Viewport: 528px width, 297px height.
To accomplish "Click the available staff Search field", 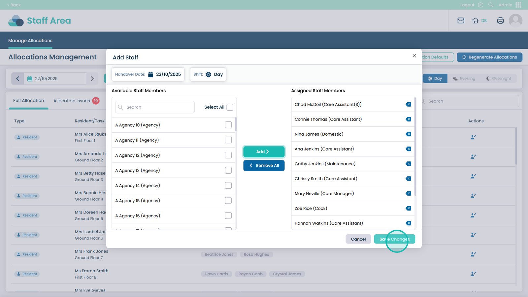I will click(x=155, y=107).
